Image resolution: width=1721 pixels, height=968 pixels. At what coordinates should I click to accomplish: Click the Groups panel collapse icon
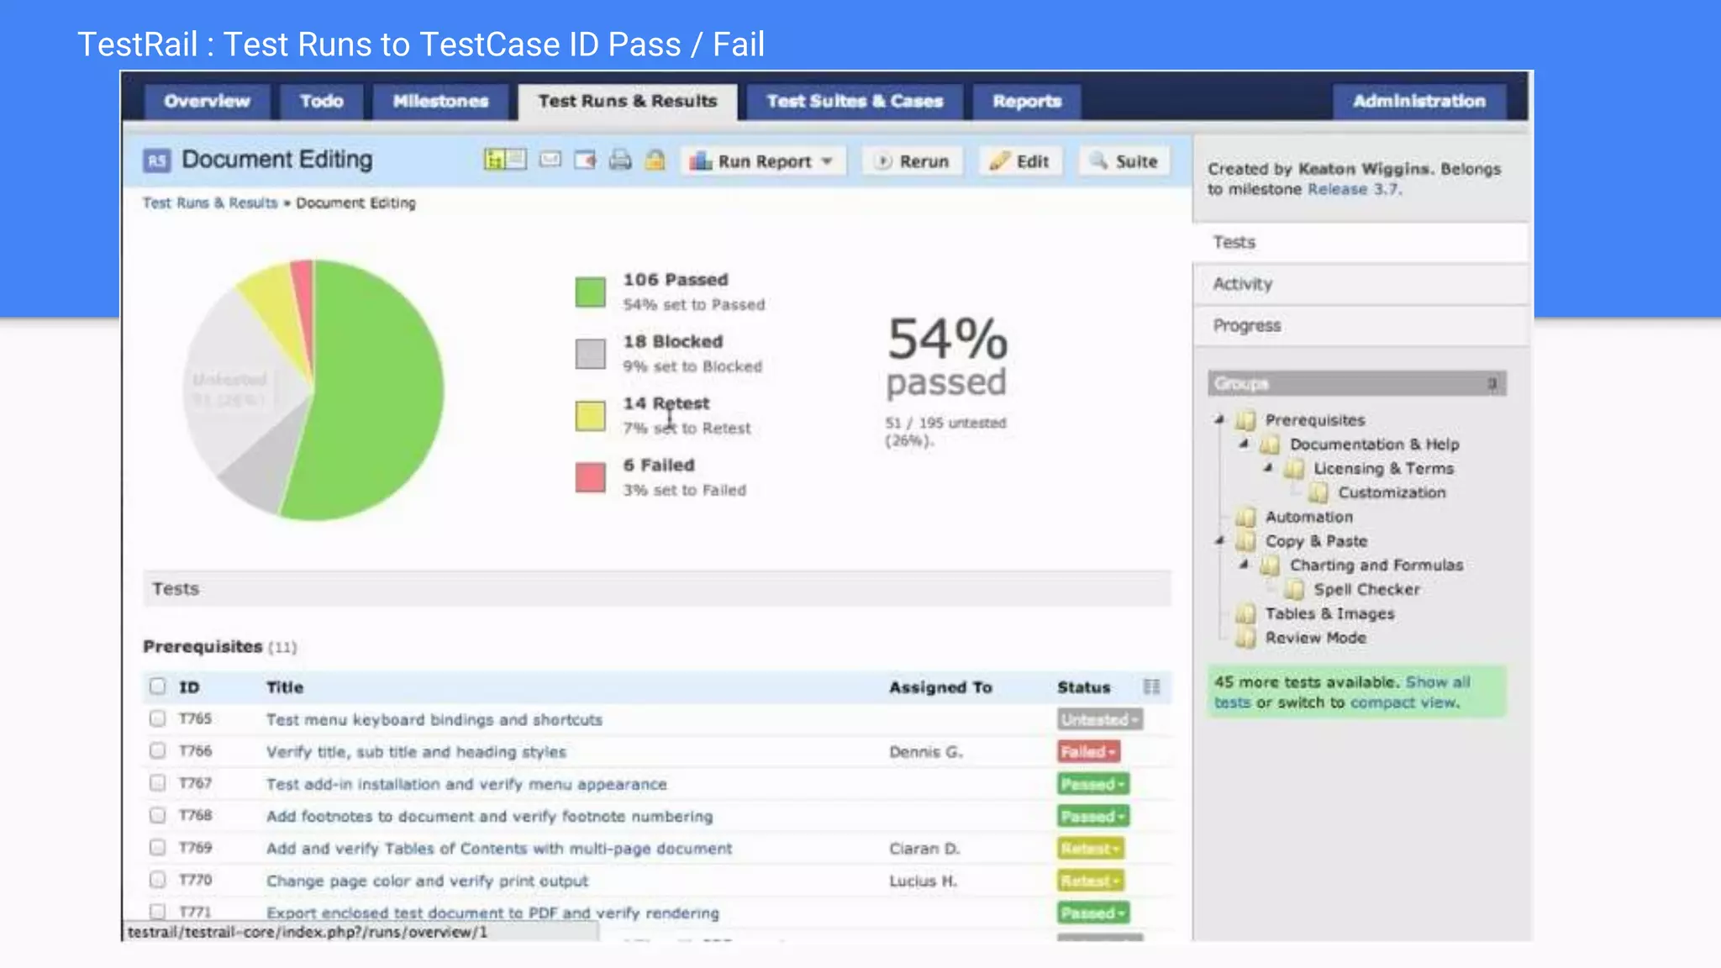click(x=1492, y=384)
